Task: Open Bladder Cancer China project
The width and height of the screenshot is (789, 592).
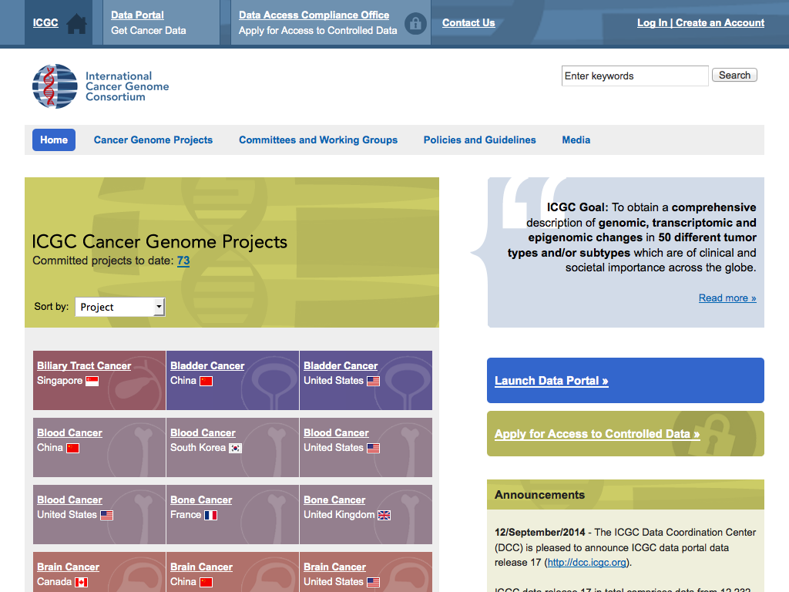Action: 207,366
